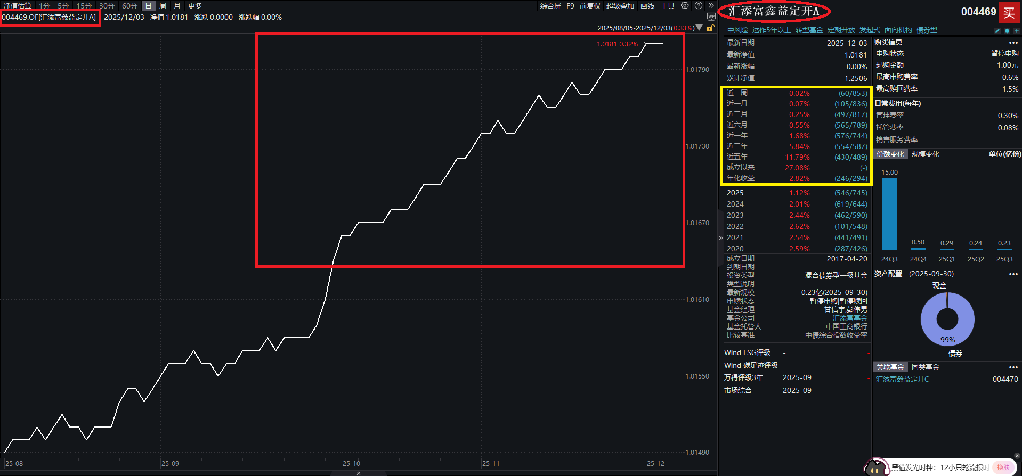This screenshot has height=476, width=1022.
Task: Click fund code 004469.OF label above chart
Action: pyautogui.click(x=49, y=17)
